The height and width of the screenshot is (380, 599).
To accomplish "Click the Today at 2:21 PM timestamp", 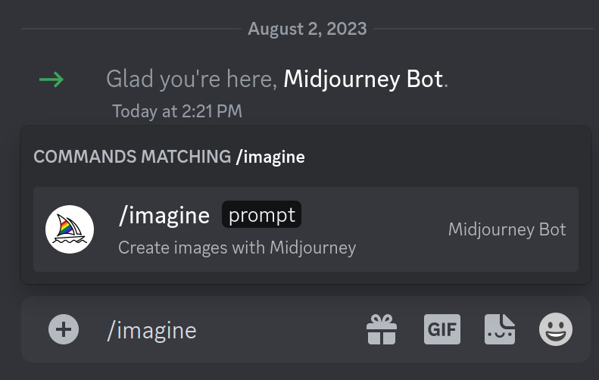I will [177, 111].
